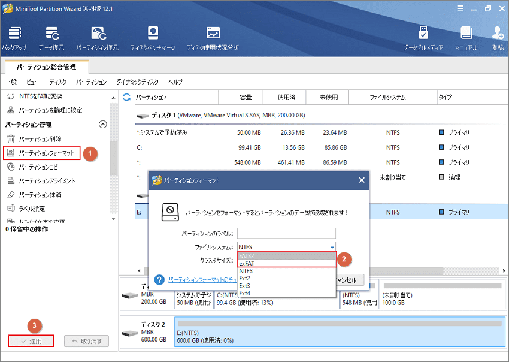Open the Help (ヘルプ) menu

(x=175, y=82)
